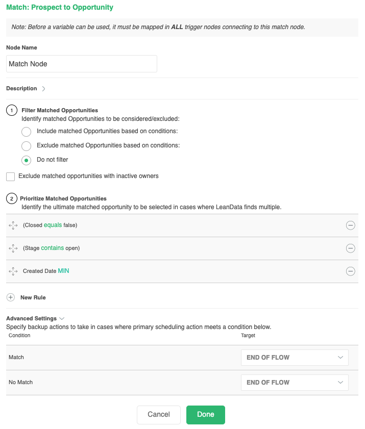This screenshot has width=365, height=429.
Task: Open the No Match target dropdown
Action: 295,382
